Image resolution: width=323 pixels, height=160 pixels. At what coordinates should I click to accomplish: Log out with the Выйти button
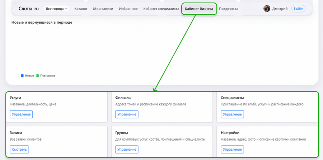[x=298, y=9]
